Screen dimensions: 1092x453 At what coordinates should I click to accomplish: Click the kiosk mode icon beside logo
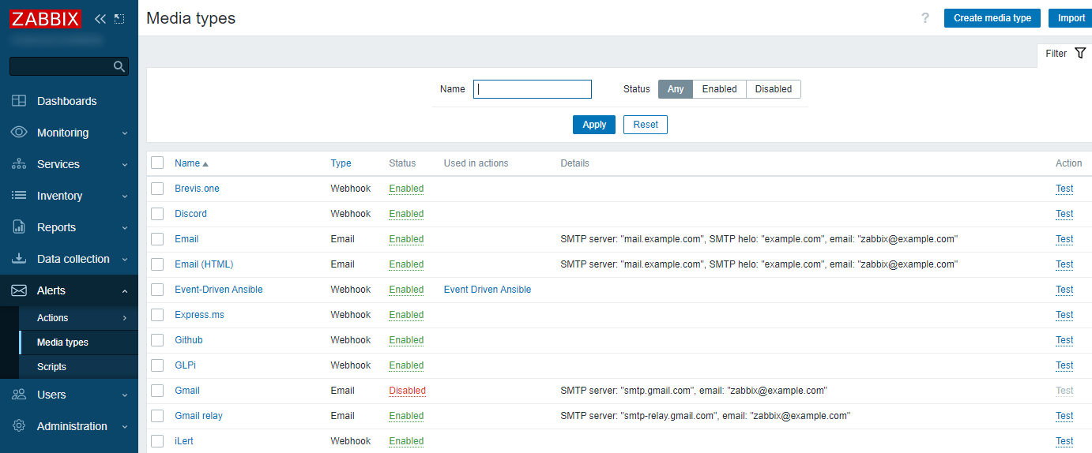click(x=119, y=18)
